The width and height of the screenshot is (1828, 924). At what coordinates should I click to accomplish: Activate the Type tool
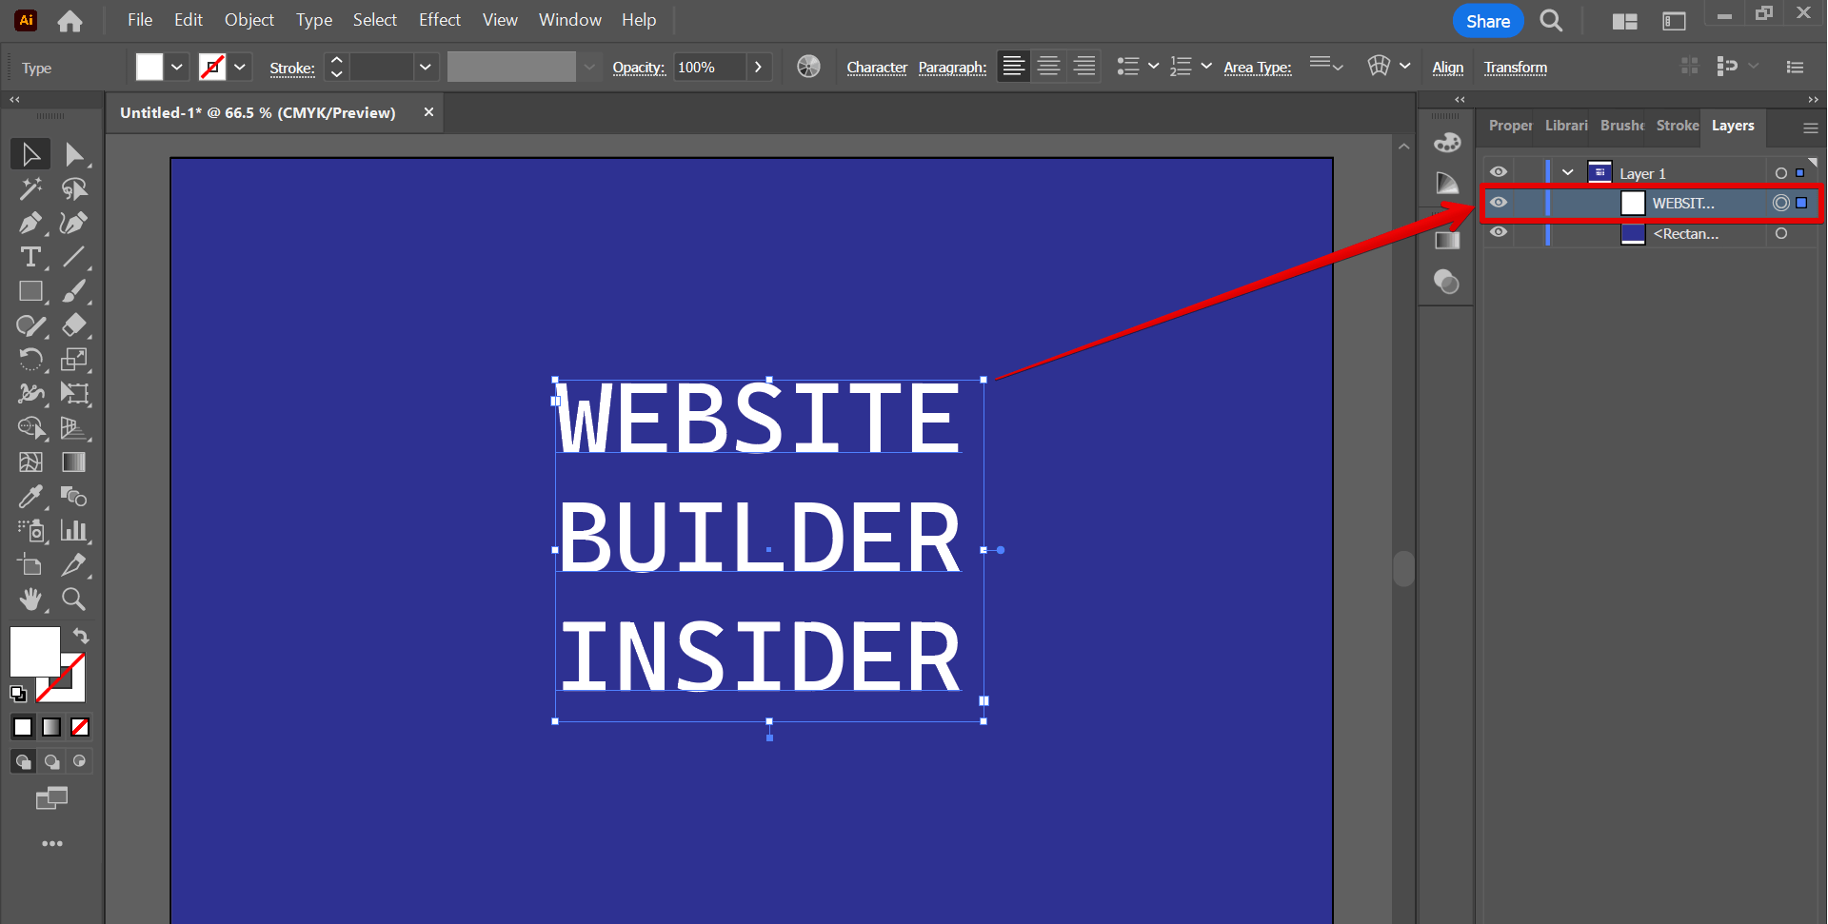(30, 257)
